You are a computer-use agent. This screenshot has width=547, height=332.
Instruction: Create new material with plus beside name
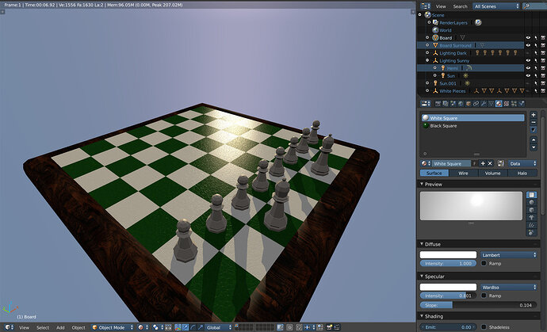tap(483, 163)
